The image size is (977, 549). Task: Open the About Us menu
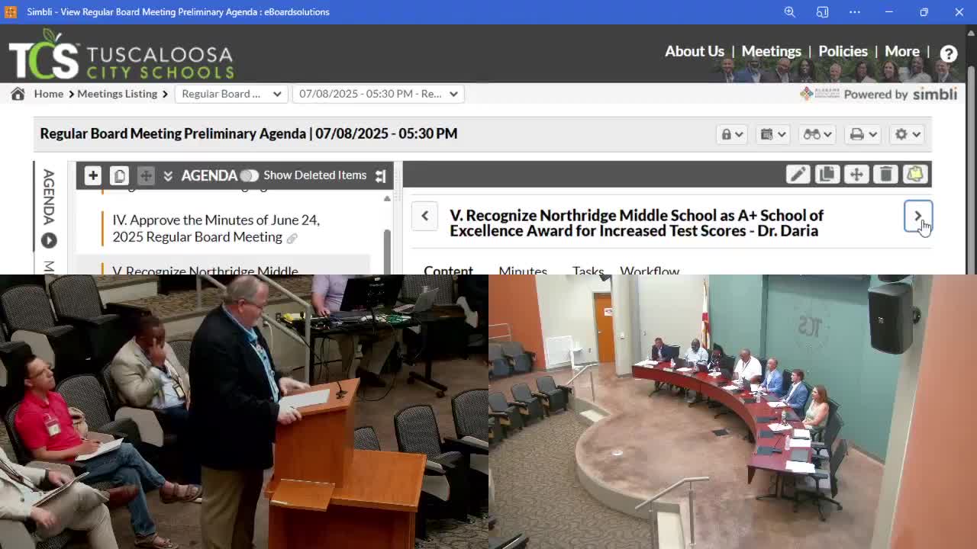click(695, 51)
